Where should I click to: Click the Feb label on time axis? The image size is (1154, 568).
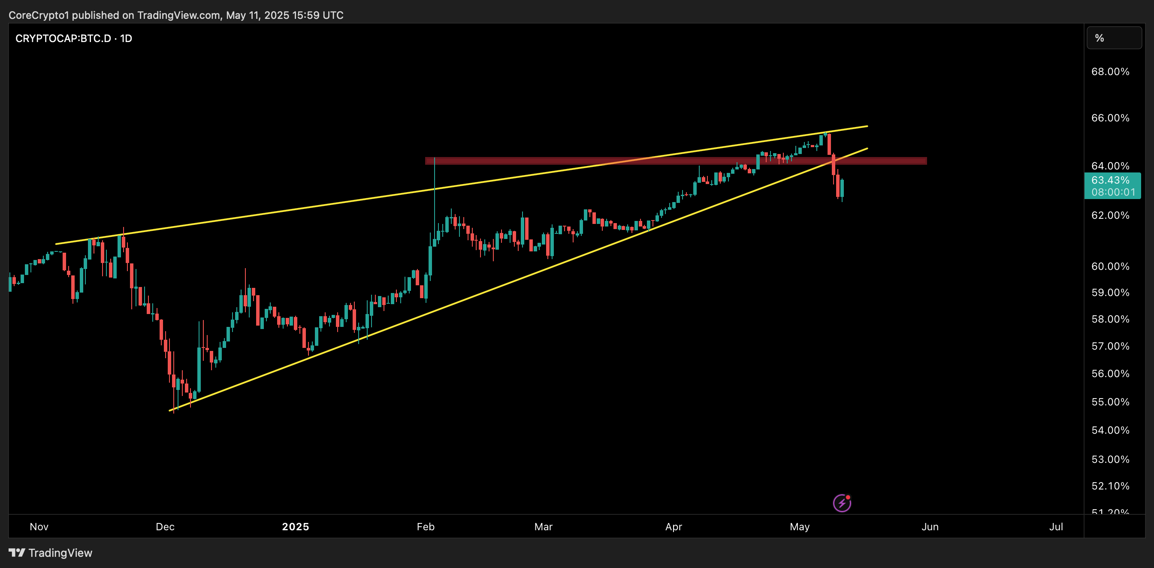click(426, 527)
